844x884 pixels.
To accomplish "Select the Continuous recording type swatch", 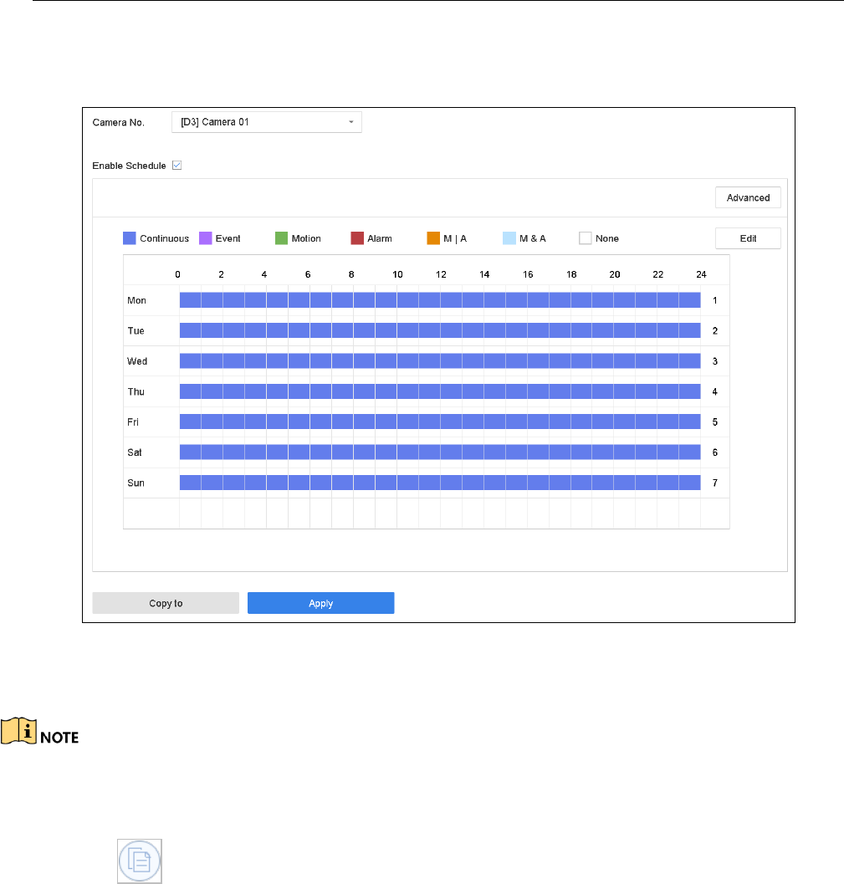I will pyautogui.click(x=130, y=238).
